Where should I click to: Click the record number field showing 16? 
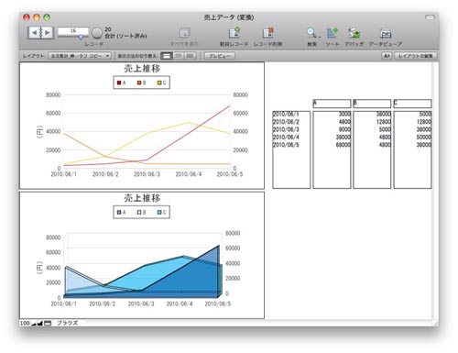pos(73,31)
